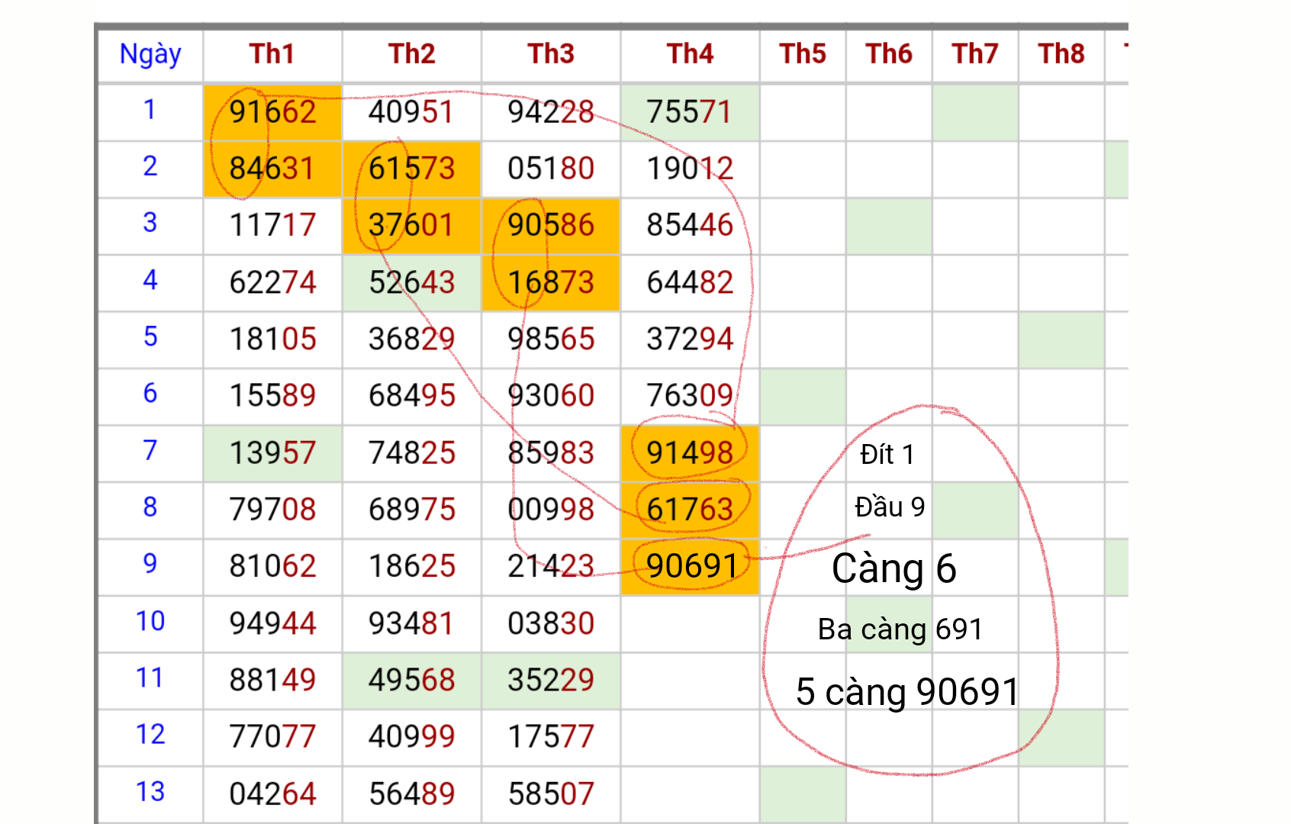Click the text 5 càng 90691
This screenshot has width=1291, height=824.
click(907, 692)
